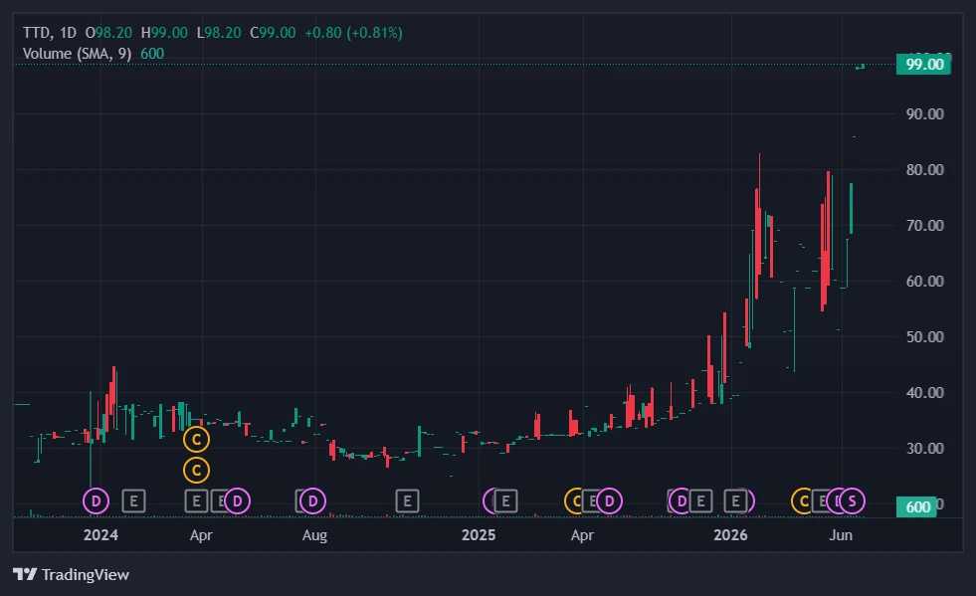
Task: Open the purple D marker after Apr 2024
Action: tap(237, 500)
